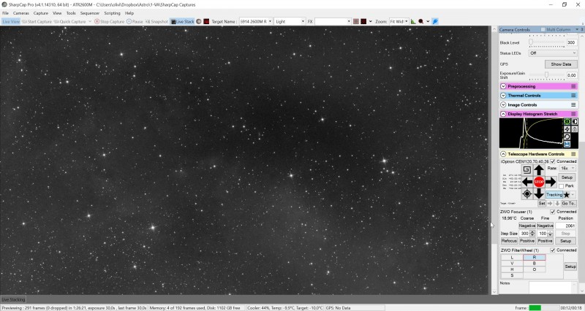
Task: Open the Cameras menu
Action: (21, 13)
